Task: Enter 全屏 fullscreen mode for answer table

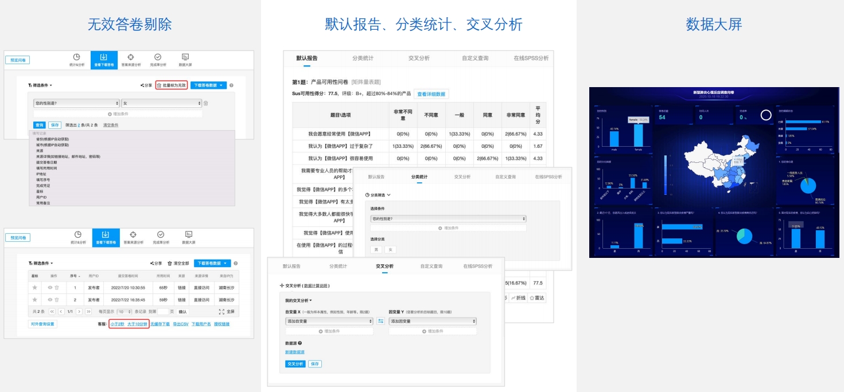Action: click(x=227, y=312)
